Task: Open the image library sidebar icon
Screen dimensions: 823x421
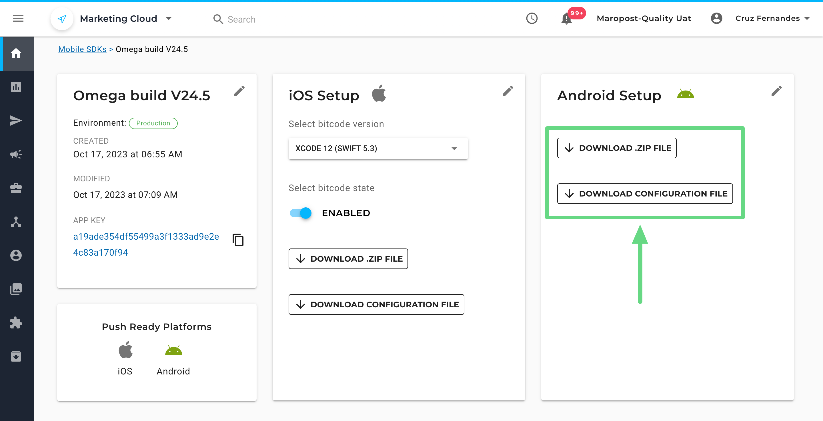Action: [x=16, y=289]
